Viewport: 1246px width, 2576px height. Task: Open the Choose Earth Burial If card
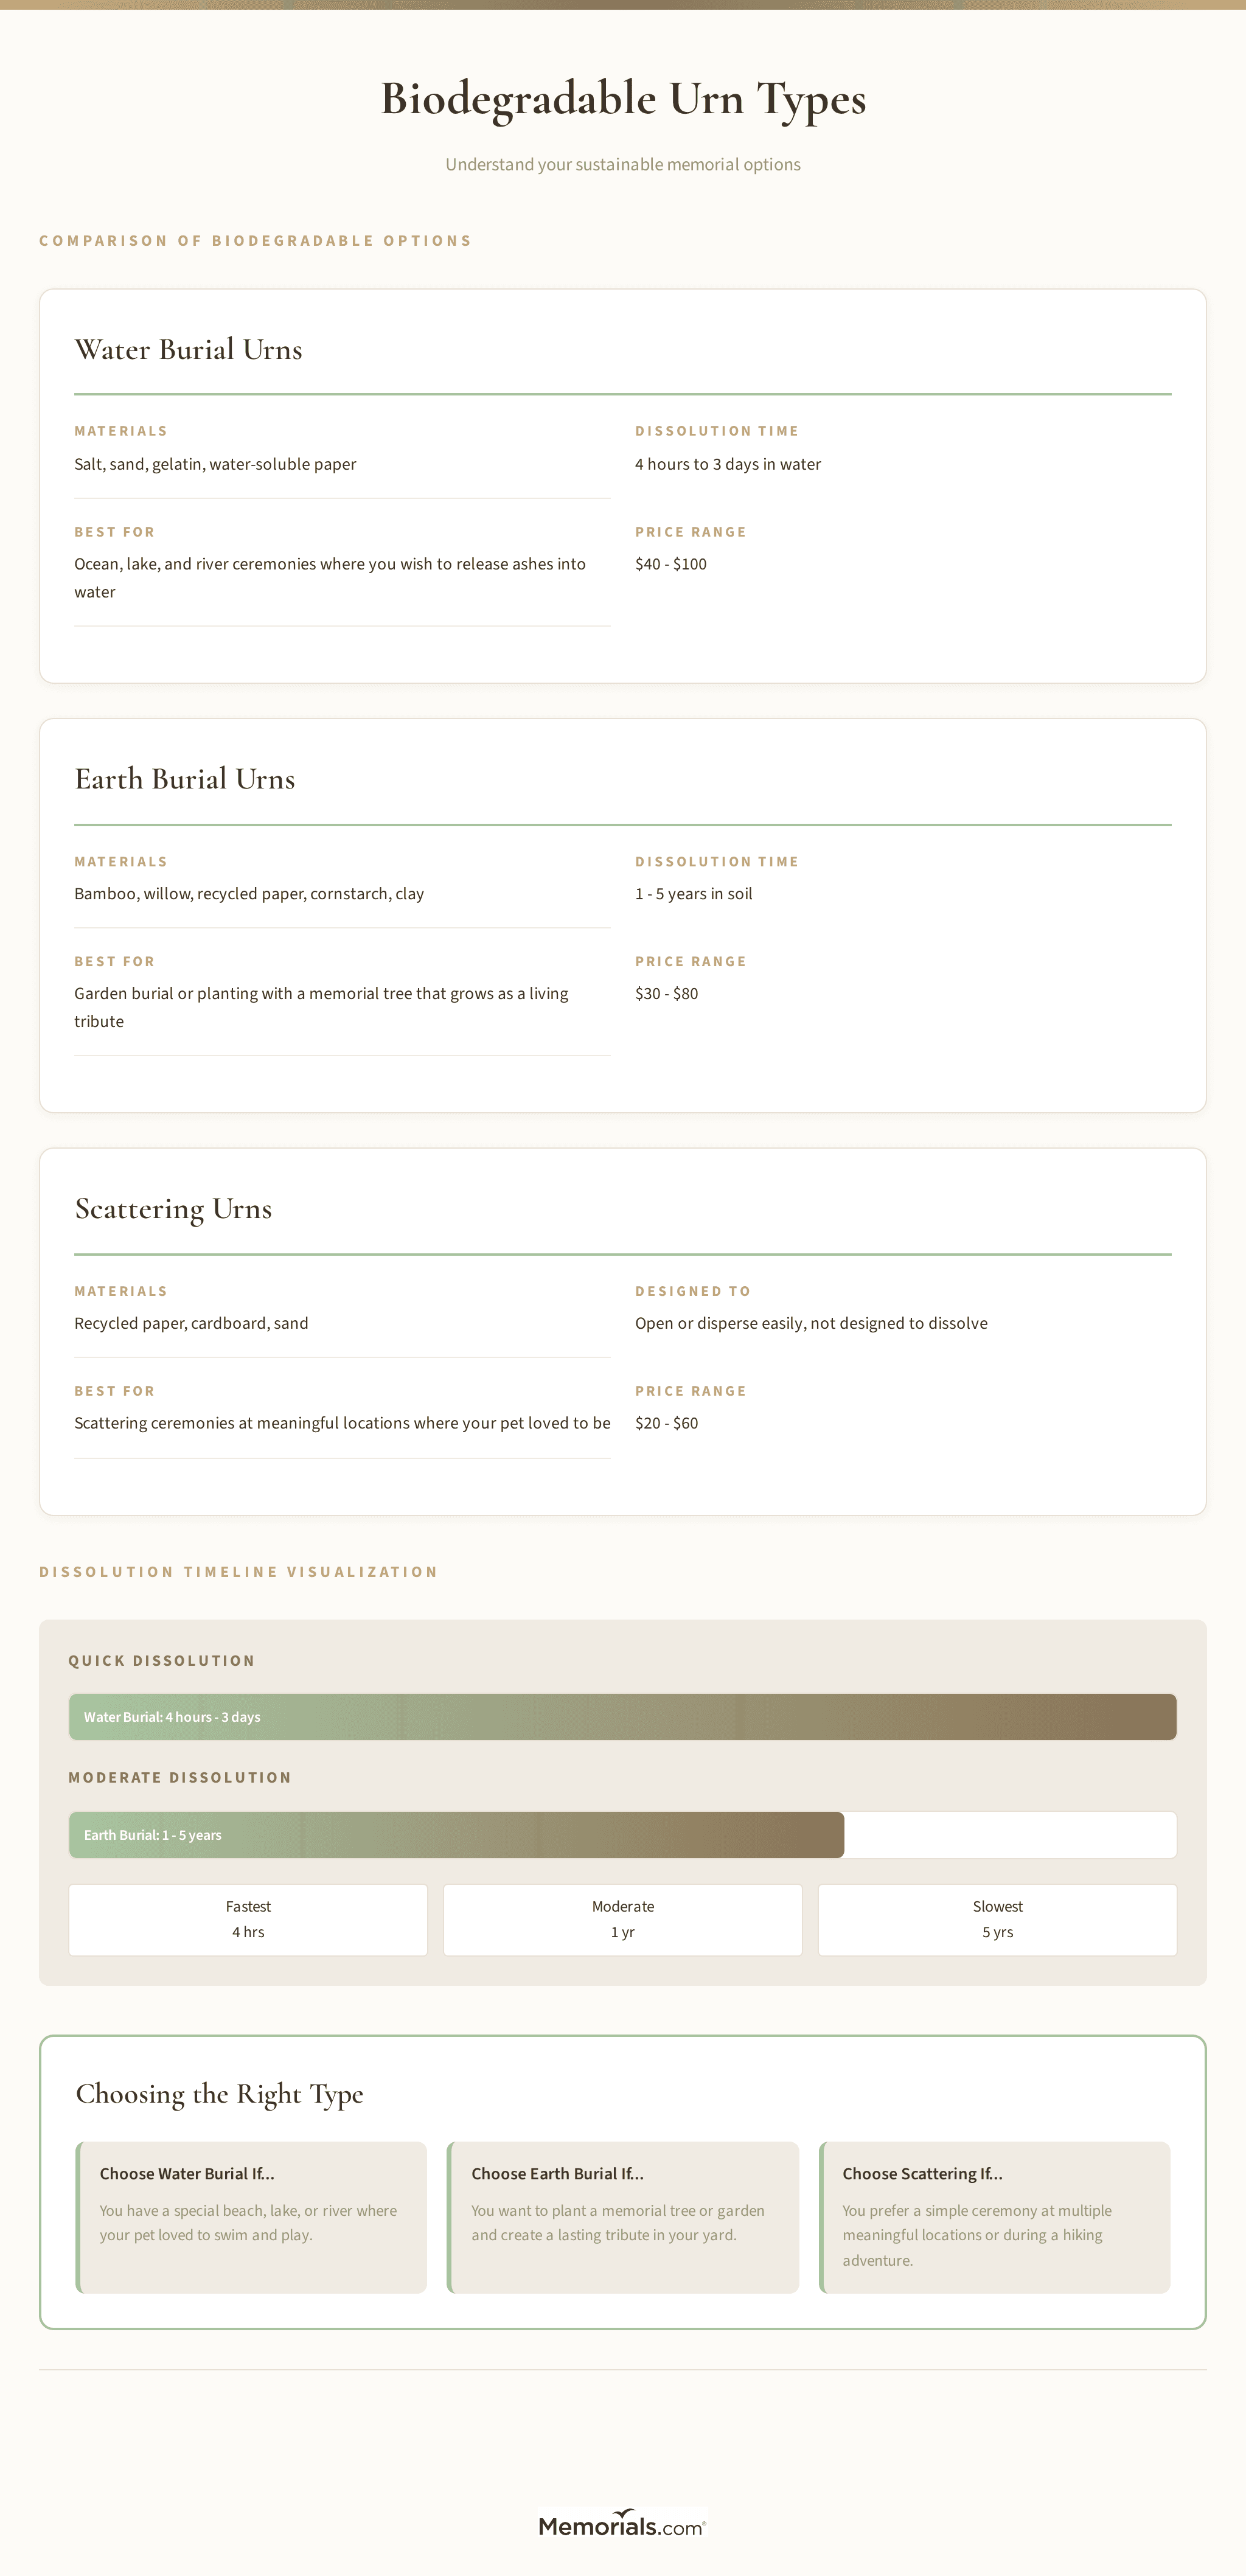tap(622, 2216)
